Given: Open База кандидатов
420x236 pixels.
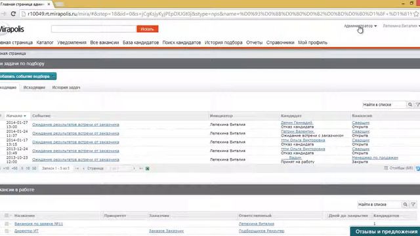Looking at the screenshot, I should pos(140,43).
